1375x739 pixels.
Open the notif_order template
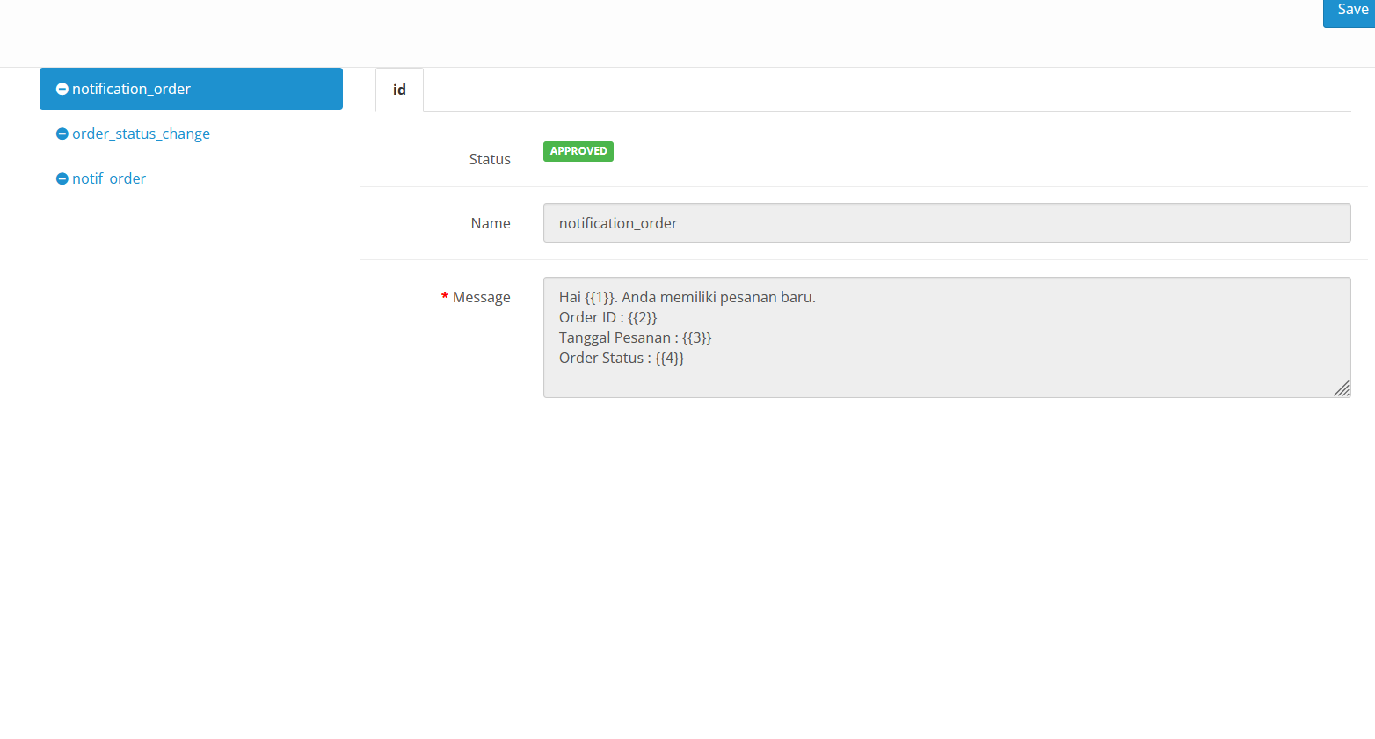click(x=109, y=178)
